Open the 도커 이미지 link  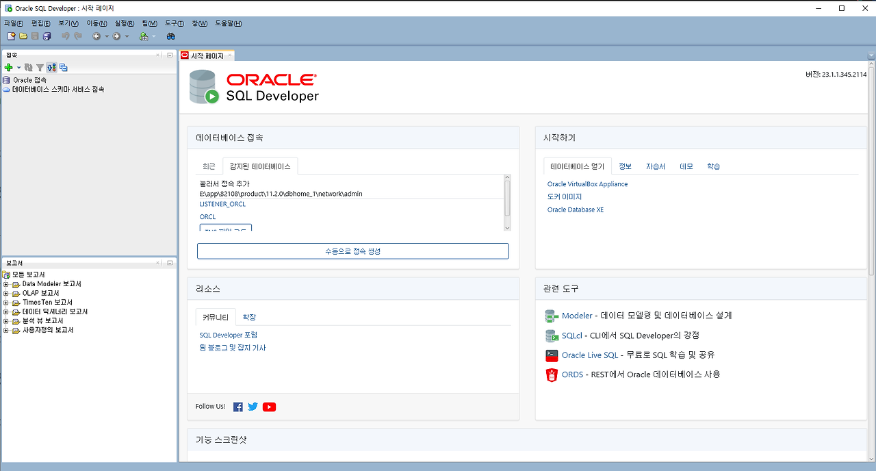click(565, 197)
